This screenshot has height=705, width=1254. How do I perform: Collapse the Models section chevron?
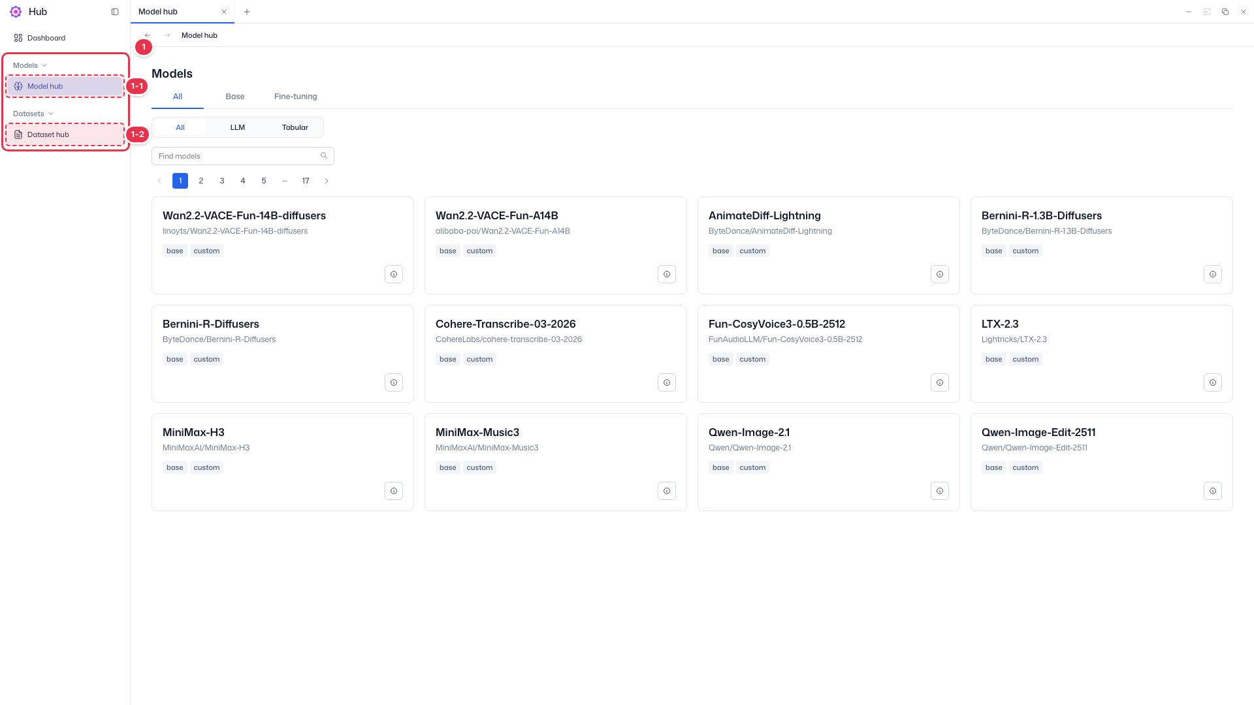44,65
